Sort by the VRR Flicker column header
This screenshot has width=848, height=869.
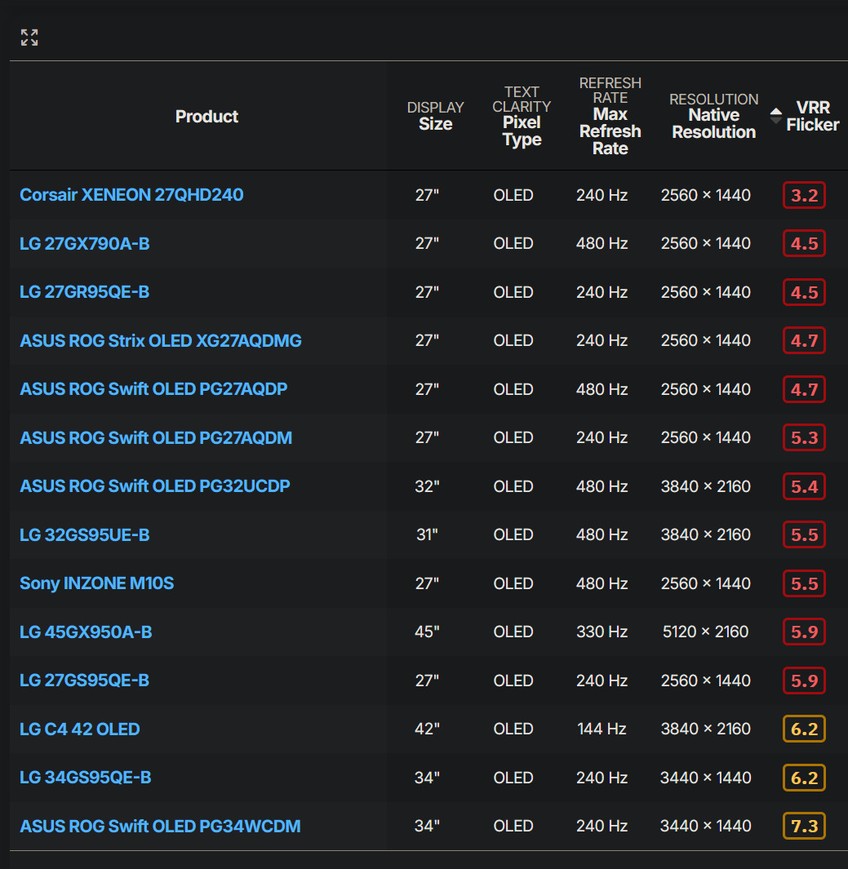(x=813, y=116)
